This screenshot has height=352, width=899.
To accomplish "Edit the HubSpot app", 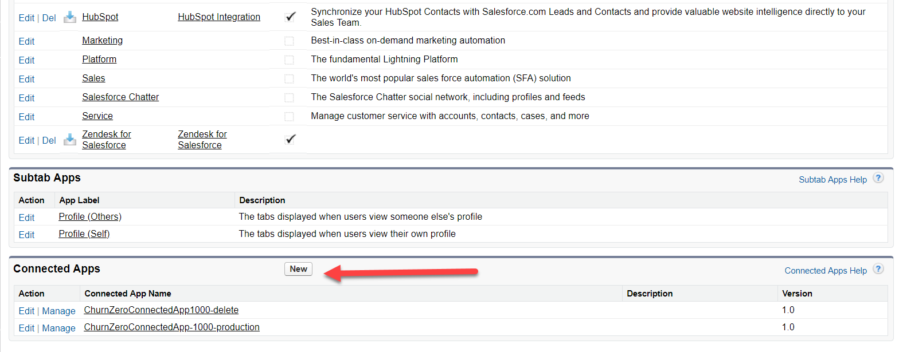I will pos(26,18).
